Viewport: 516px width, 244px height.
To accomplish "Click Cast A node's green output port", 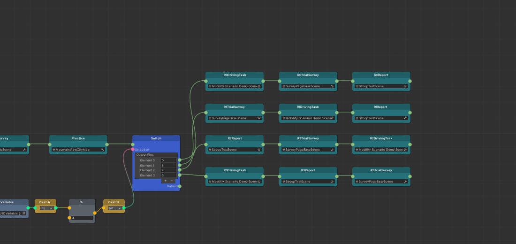I will pyautogui.click(x=56, y=208).
